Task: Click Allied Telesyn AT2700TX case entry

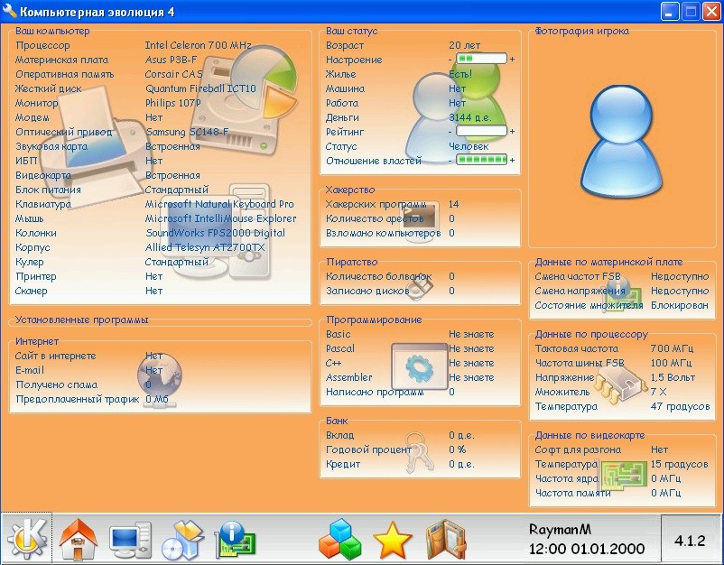Action: pos(205,247)
